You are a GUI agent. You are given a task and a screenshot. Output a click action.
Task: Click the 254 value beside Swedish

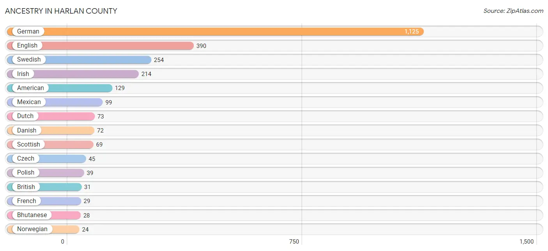(159, 60)
